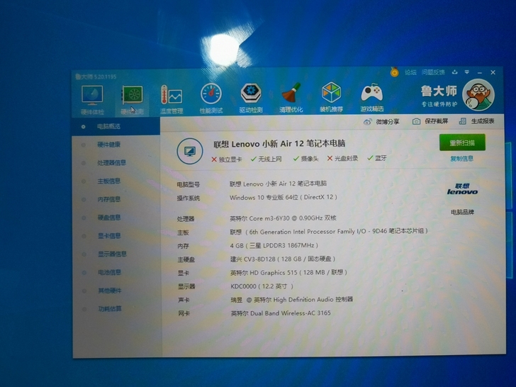The width and height of the screenshot is (516, 387).
Task: Click the 操作系统 row label
Action: (189, 198)
